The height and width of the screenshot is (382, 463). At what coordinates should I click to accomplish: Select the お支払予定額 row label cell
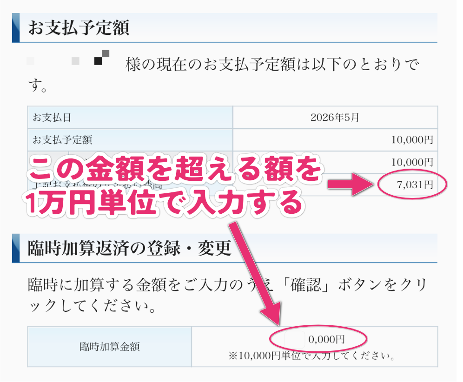130,139
